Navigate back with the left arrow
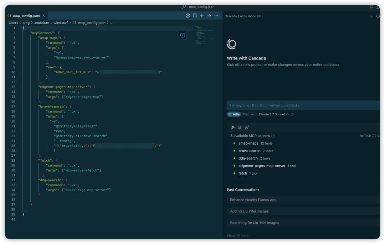 202,16
